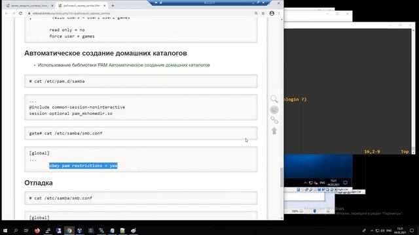Reload the wiki page in the browser
419x235 pixels.
point(20,13)
